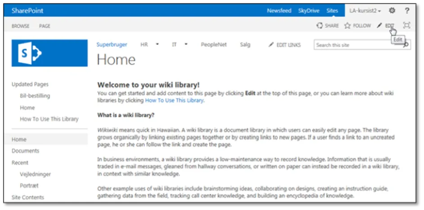The width and height of the screenshot is (424, 210).
Task: Open the PeopleNet navigation link
Action: pyautogui.click(x=214, y=45)
